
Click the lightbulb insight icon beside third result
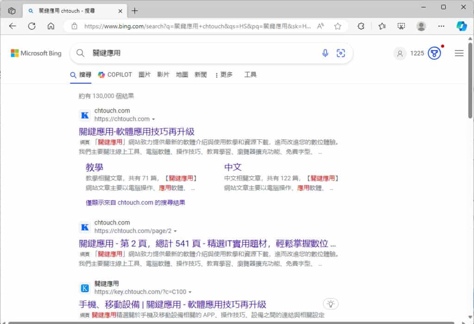[x=331, y=304]
